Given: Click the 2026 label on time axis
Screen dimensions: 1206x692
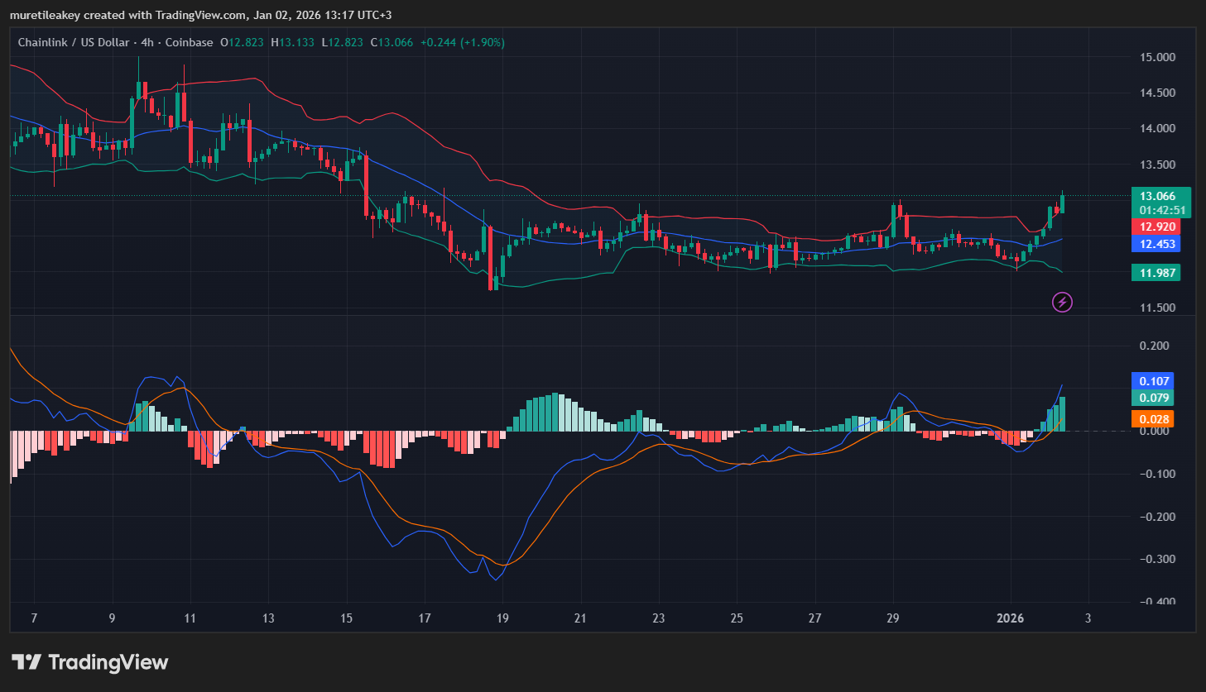Looking at the screenshot, I should 1010,618.
